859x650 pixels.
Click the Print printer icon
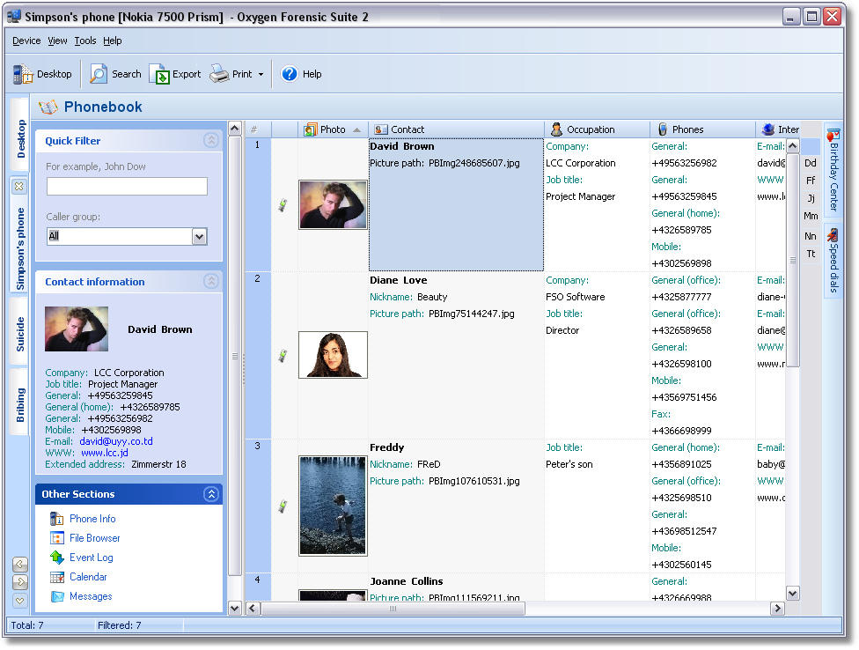click(219, 74)
